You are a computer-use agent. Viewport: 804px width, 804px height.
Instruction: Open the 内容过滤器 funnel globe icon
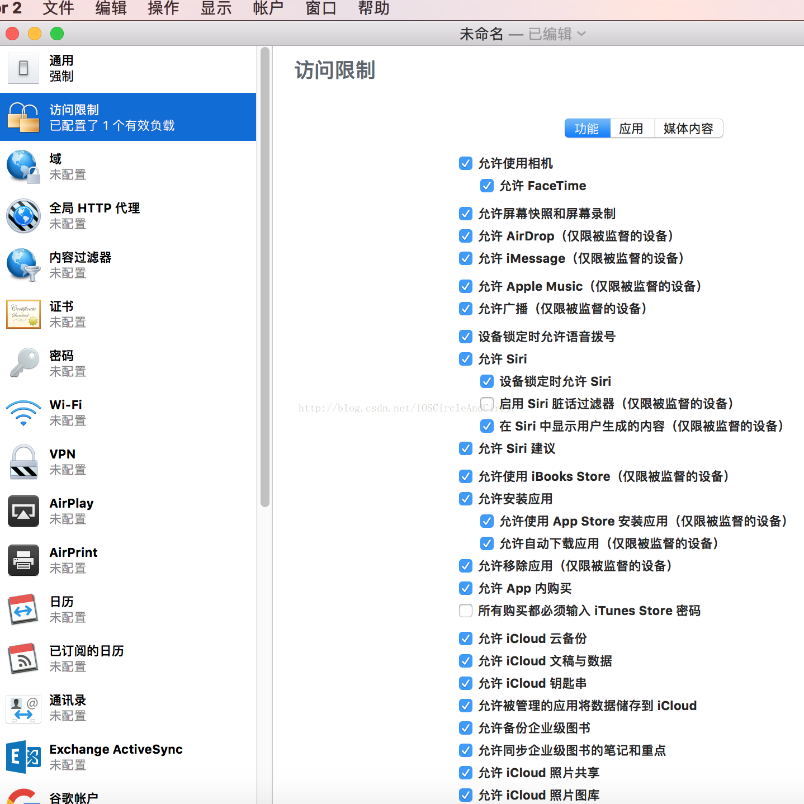[x=23, y=265]
